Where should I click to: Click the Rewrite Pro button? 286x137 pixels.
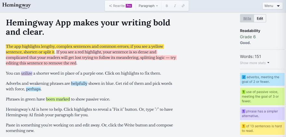tap(120, 6)
